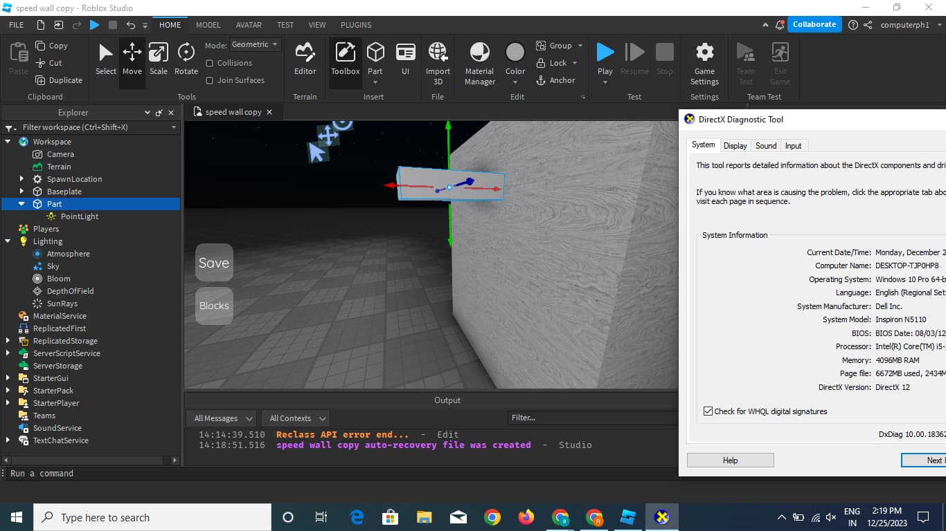Click the Windows taskbar search box
This screenshot has width=946, height=531.
pyautogui.click(x=152, y=517)
